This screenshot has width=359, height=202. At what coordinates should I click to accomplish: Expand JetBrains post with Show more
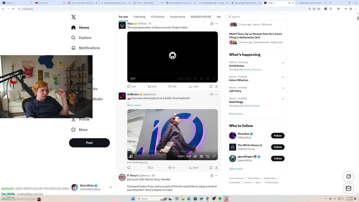click(x=134, y=105)
